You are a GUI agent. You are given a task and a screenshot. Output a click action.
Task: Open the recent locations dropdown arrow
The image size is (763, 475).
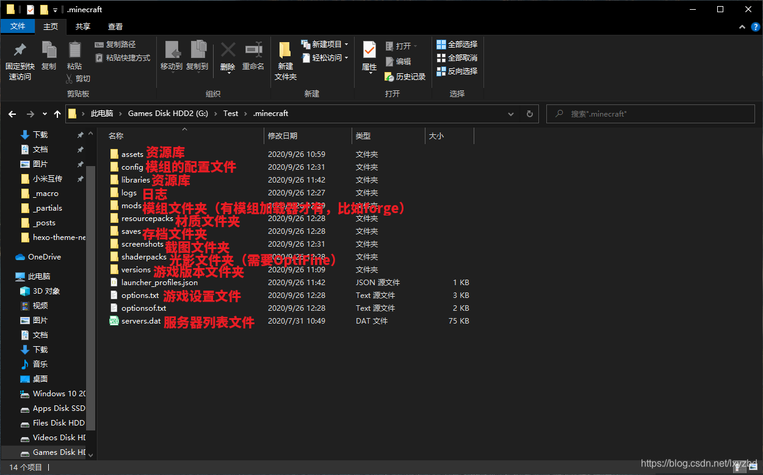pyautogui.click(x=45, y=114)
